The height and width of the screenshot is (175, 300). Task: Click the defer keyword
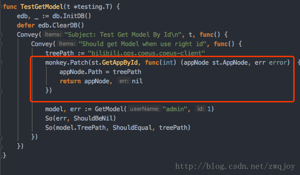(26, 25)
